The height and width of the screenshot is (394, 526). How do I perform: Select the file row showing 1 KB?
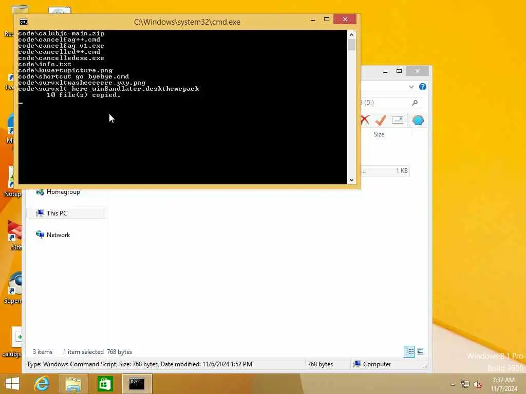(385, 170)
